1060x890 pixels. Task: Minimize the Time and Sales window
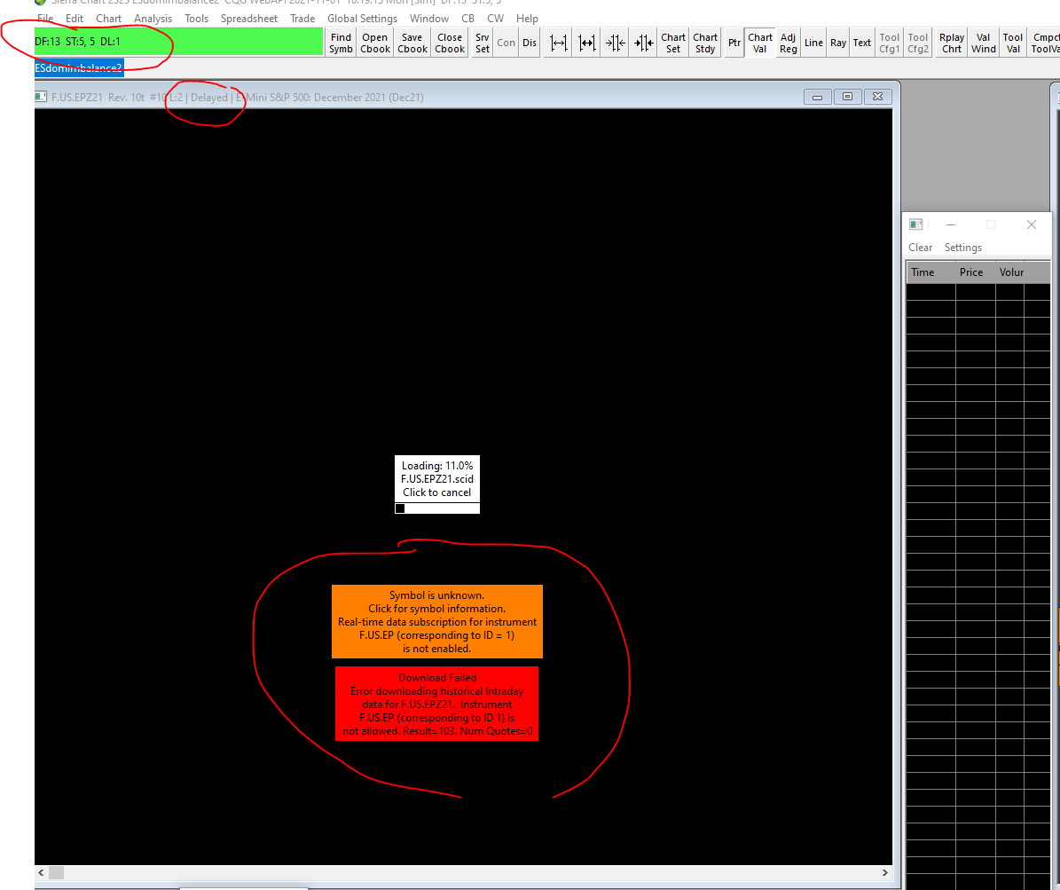pos(951,224)
